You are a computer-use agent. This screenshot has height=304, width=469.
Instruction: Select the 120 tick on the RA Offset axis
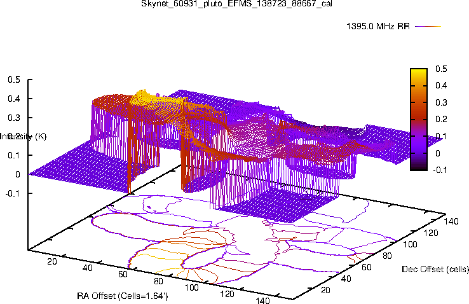click(227, 294)
